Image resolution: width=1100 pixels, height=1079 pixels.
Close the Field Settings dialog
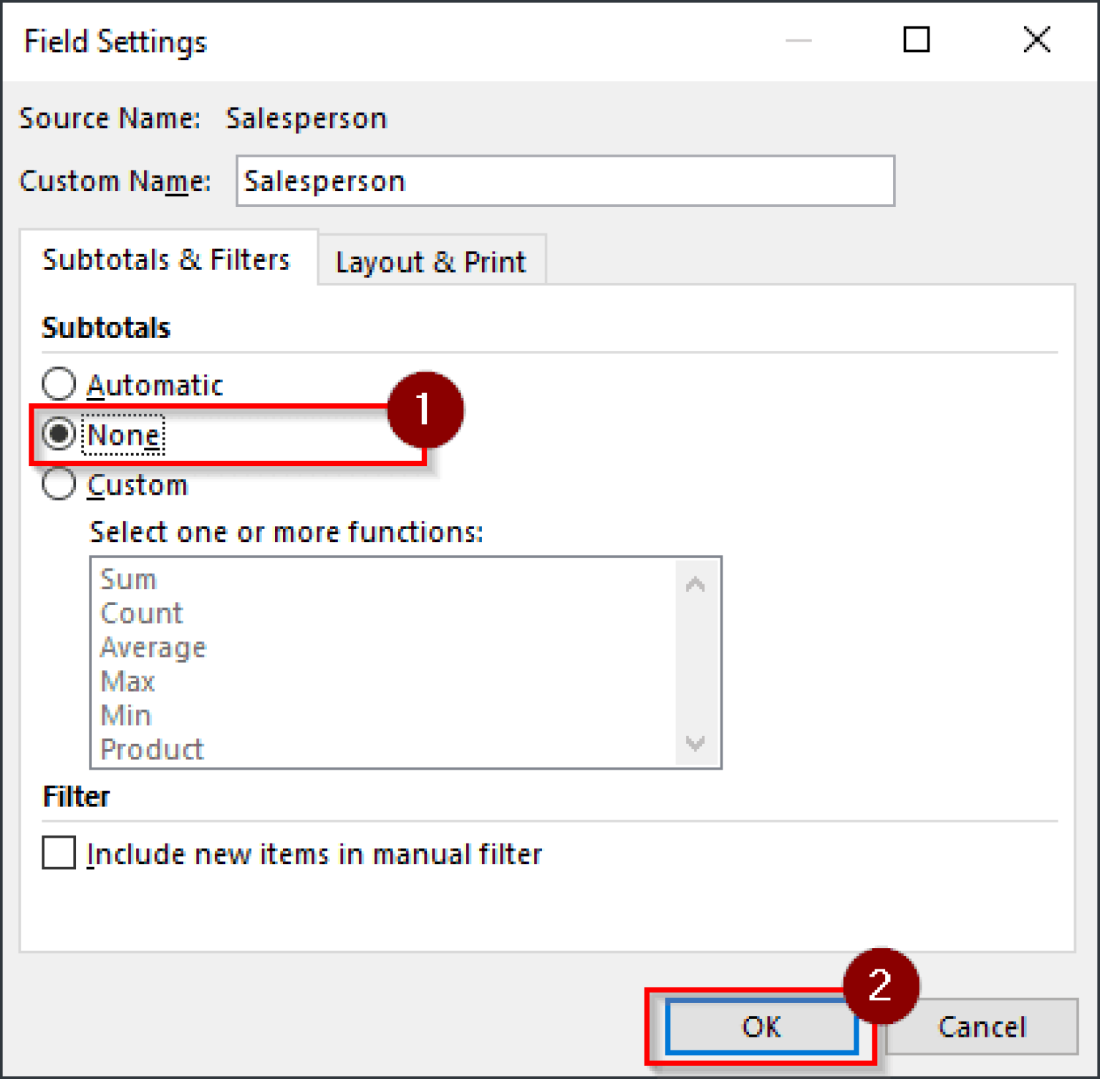pyautogui.click(x=1036, y=41)
